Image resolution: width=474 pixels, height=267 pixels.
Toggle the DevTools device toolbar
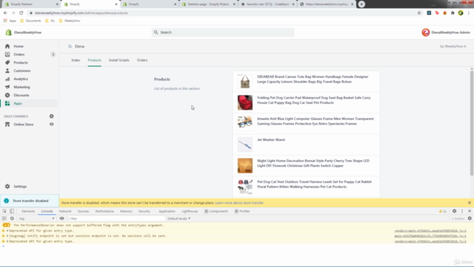click(x=12, y=211)
